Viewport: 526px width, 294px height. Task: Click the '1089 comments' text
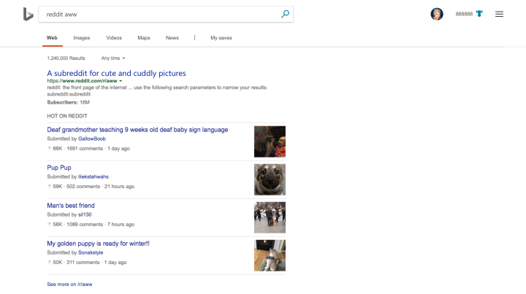coord(85,225)
